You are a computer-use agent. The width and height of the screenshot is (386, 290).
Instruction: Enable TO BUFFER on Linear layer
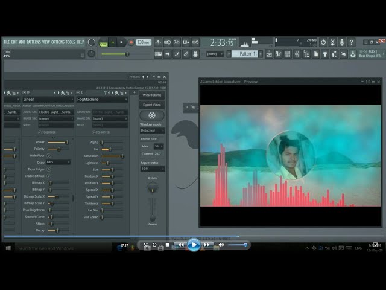[x=47, y=132]
